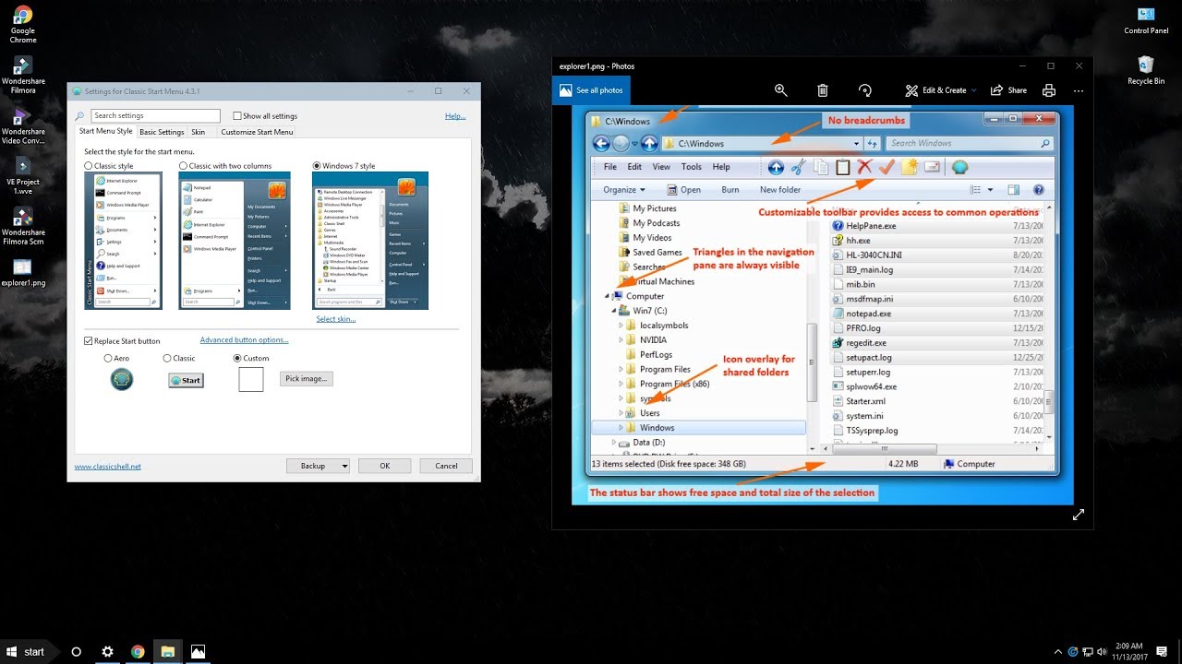Open Wondershare Filmora Scrn desktop icon
This screenshot has width=1182, height=664.
[23, 225]
